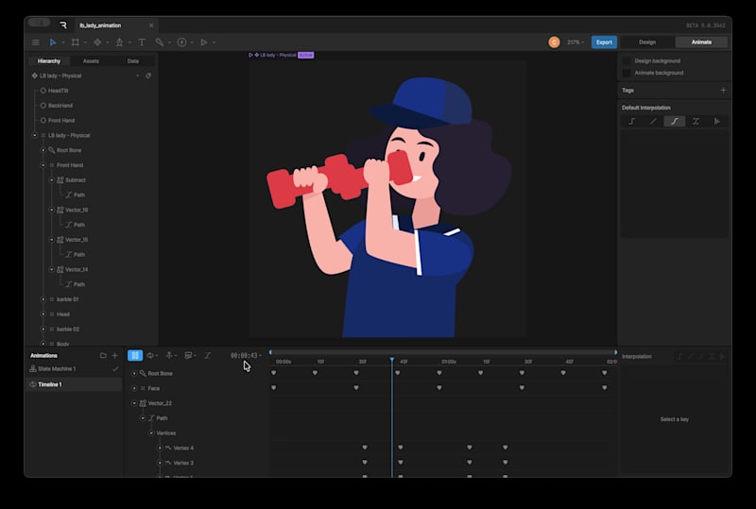Open the artboard selector dropdown arrow
The image size is (756, 509).
click(137, 76)
